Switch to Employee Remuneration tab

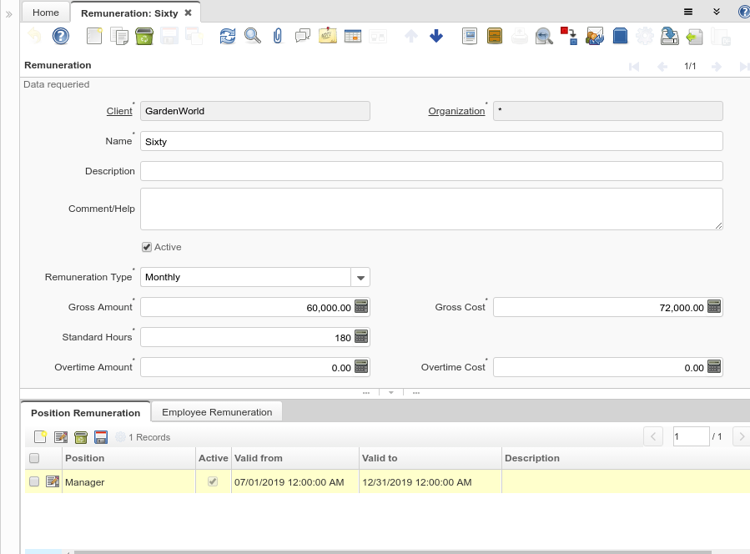(217, 412)
